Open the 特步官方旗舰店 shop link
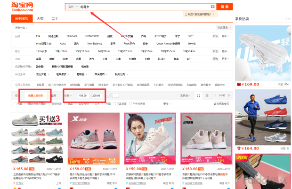Image resolution: width=292 pixels, height=189 pixels. tap(81, 183)
